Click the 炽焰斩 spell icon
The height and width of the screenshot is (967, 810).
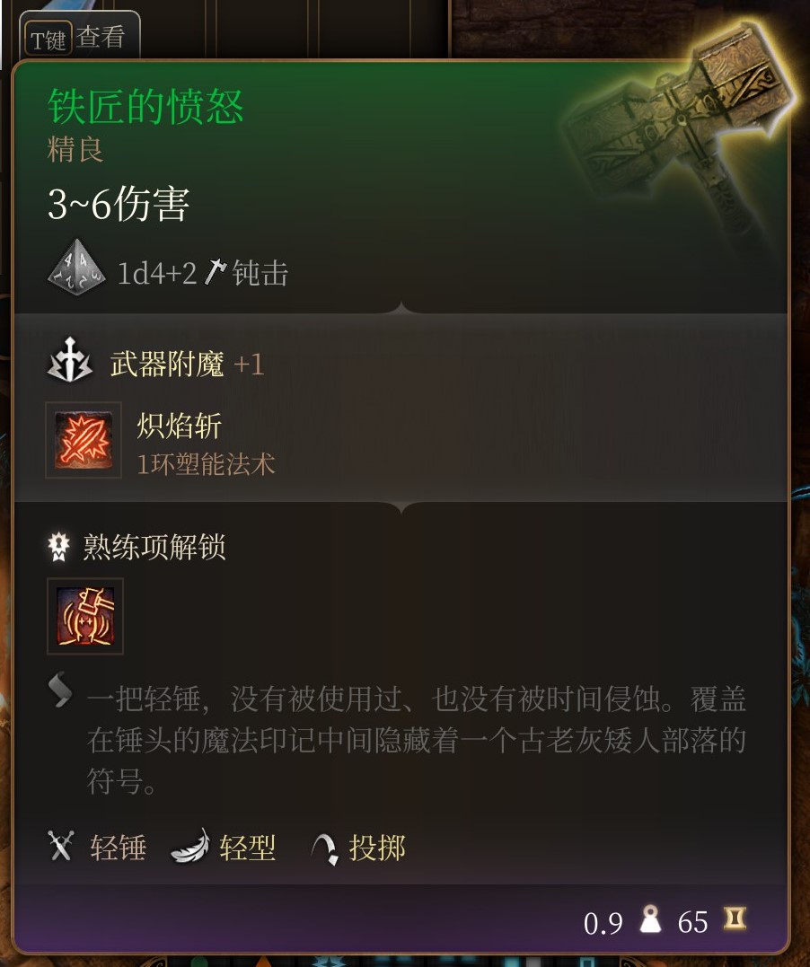pos(84,440)
